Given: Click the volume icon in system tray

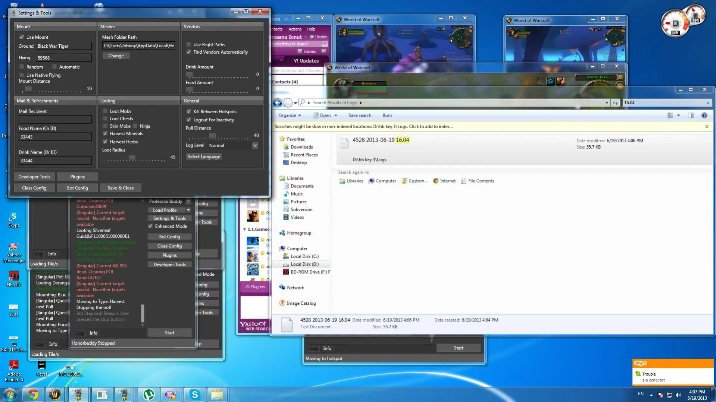Looking at the screenshot, I should (678, 395).
